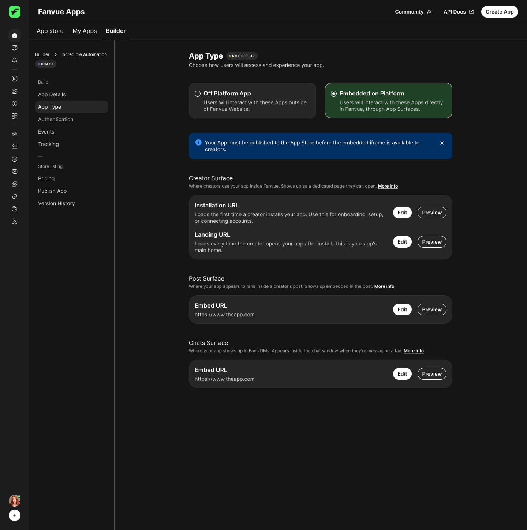The image size is (527, 530).
Task: Switch to the App store tab
Action: tap(50, 31)
